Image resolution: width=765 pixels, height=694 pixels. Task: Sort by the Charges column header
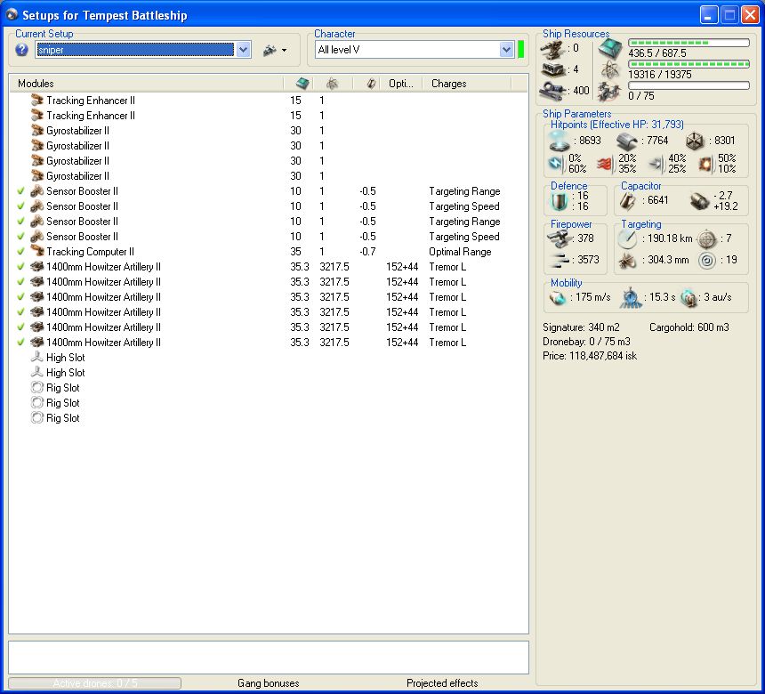pos(466,84)
